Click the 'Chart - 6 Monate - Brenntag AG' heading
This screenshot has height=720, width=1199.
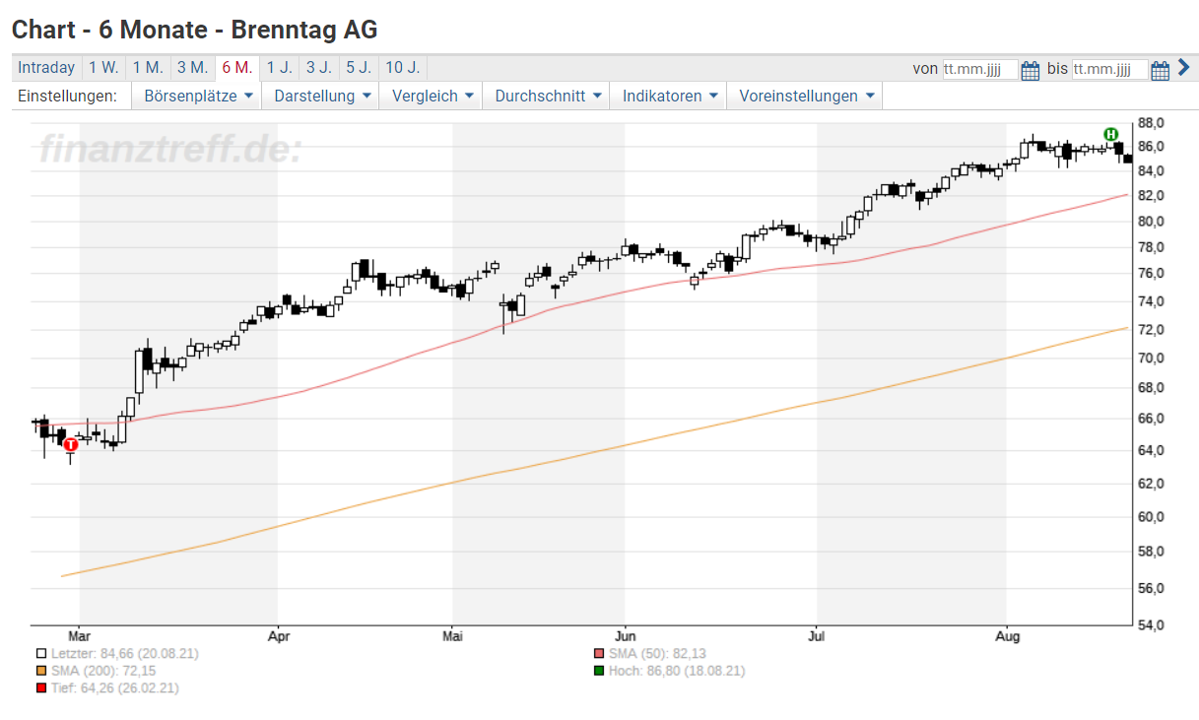[195, 30]
